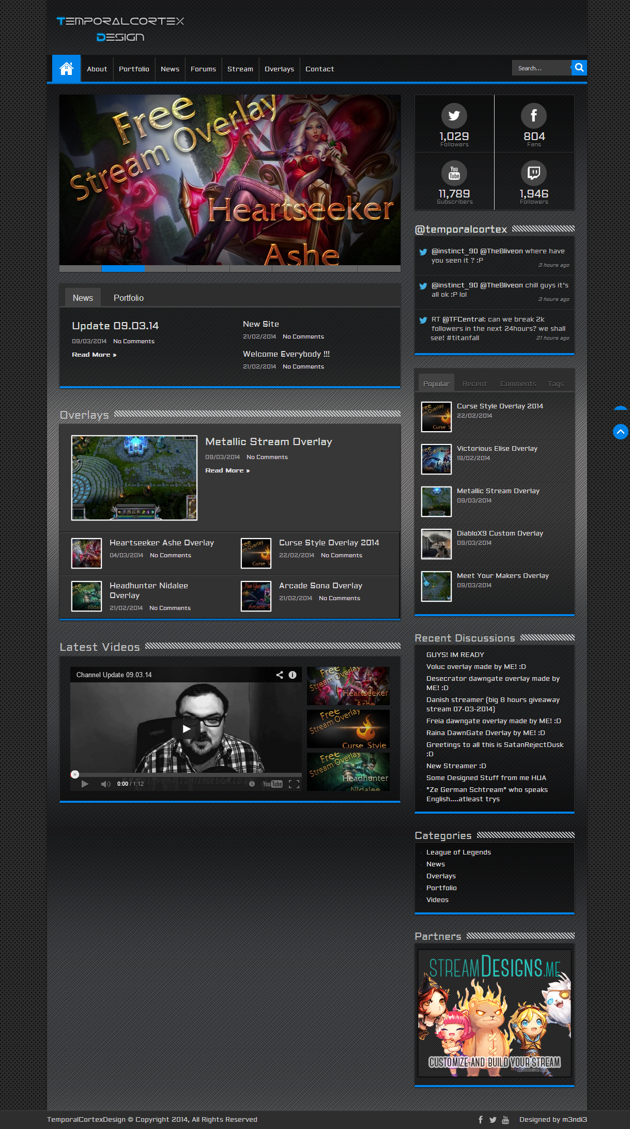The width and height of the screenshot is (630, 1129).
Task: Click the Arcade Sona Overlay thumbnail
Action: [x=256, y=596]
